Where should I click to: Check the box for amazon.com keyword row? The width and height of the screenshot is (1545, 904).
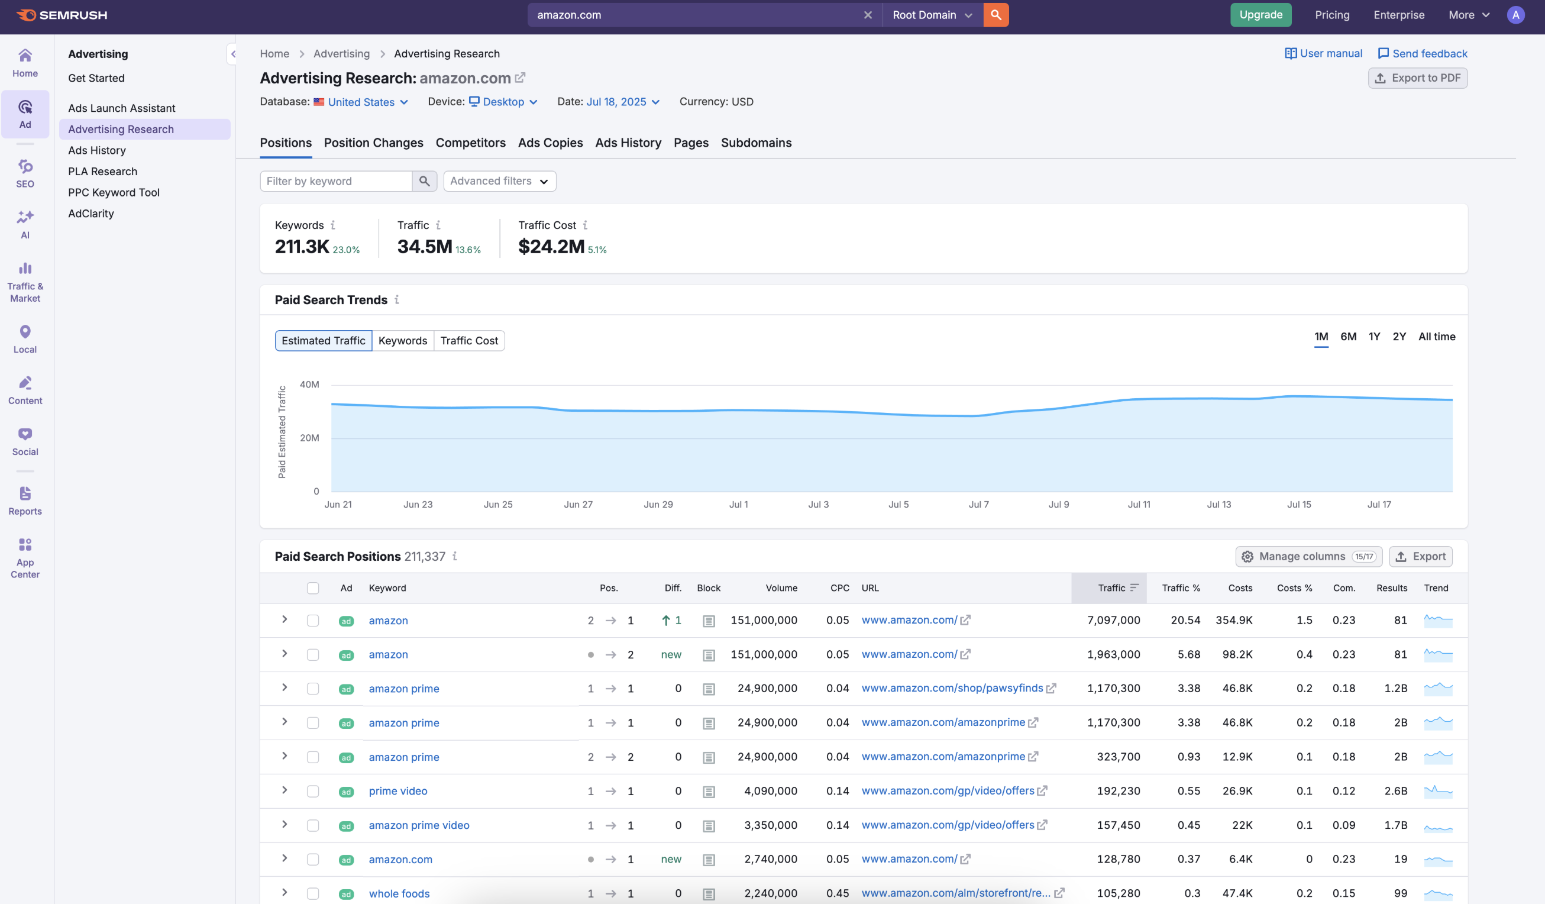tap(313, 859)
